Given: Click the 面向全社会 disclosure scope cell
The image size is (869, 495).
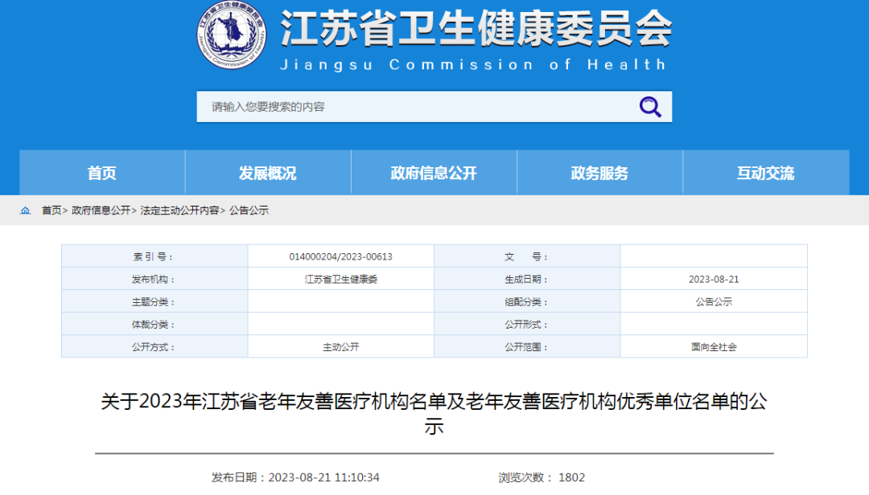Looking at the screenshot, I should pyautogui.click(x=714, y=347).
